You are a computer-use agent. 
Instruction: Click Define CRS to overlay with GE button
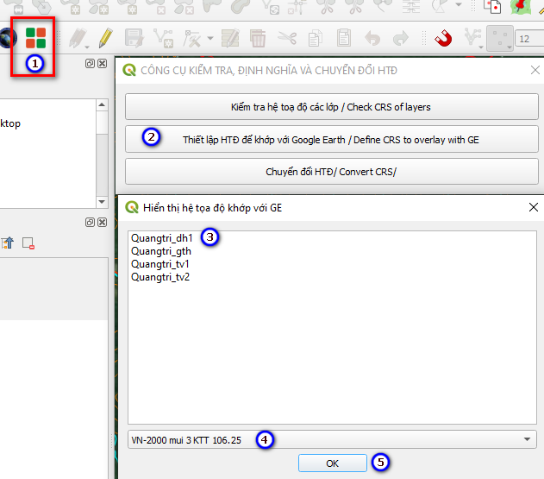[331, 139]
